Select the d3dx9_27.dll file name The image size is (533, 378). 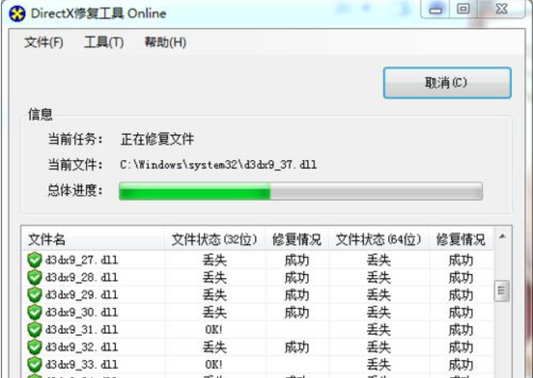(82, 261)
